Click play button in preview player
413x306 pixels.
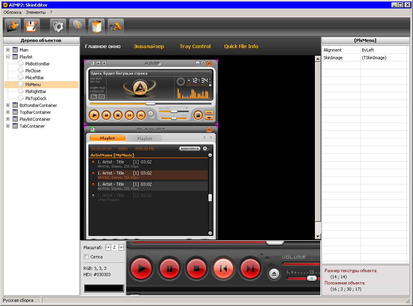(94, 115)
